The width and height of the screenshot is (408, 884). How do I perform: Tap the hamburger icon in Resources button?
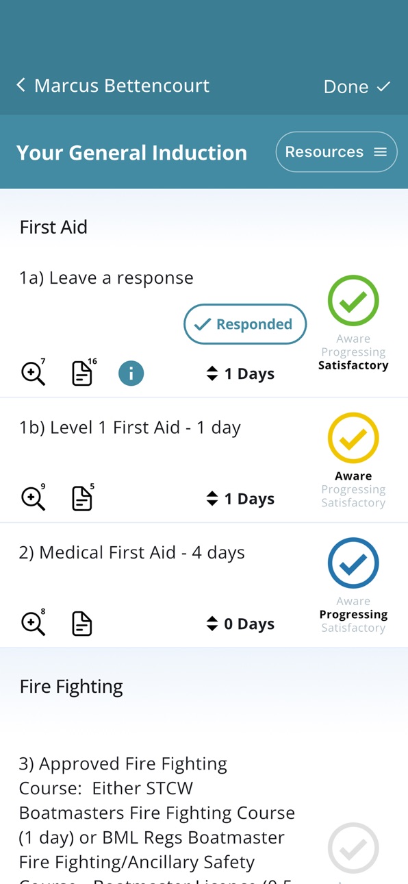tap(381, 152)
